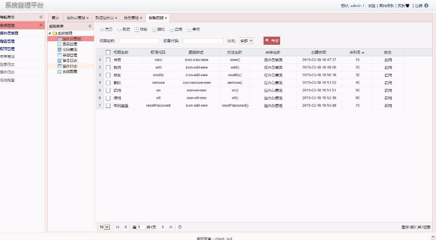Select 菜单管理 in the 系统菜单 tree
Image resolution: width=436 pixels, height=240 pixels.
point(70,55)
